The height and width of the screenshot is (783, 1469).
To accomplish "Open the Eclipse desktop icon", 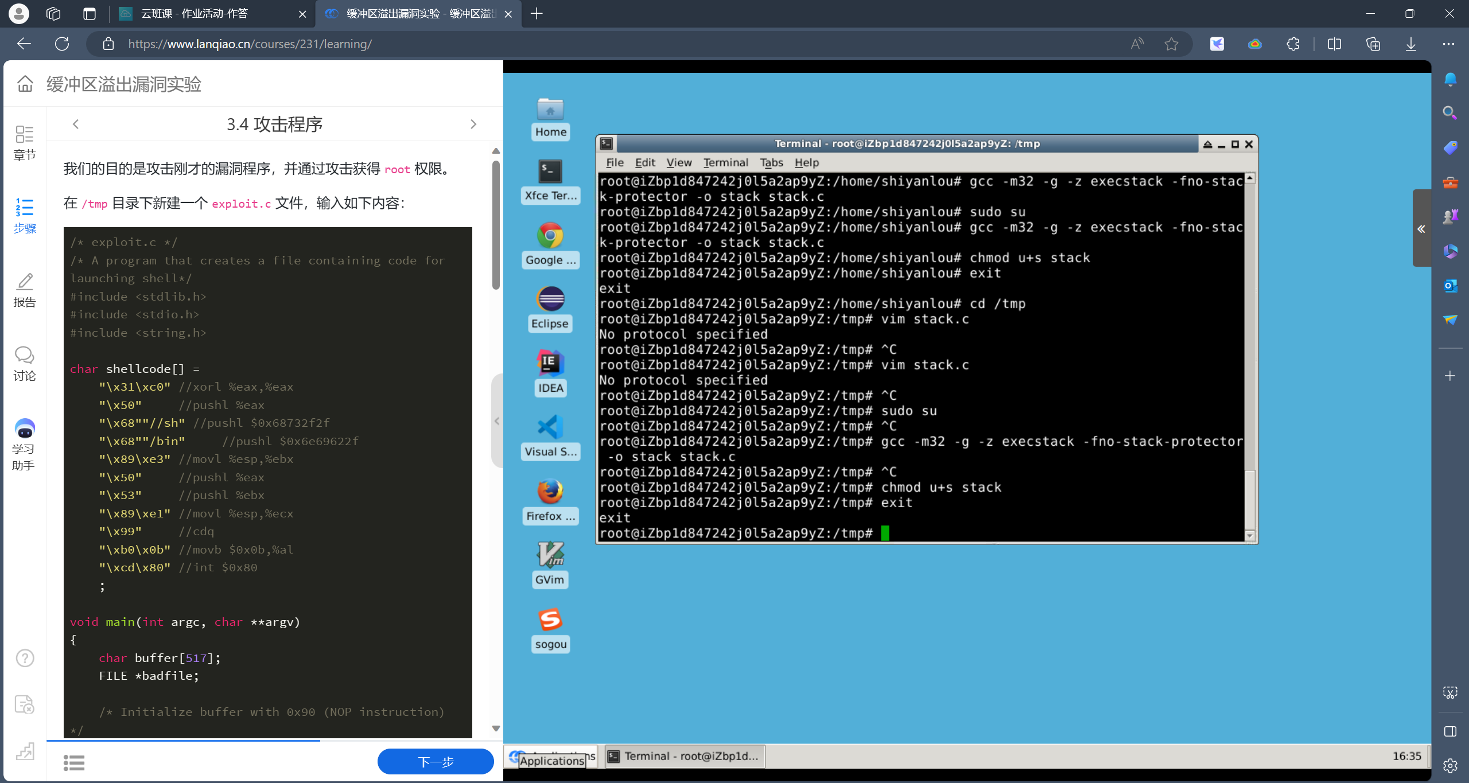I will (x=550, y=300).
